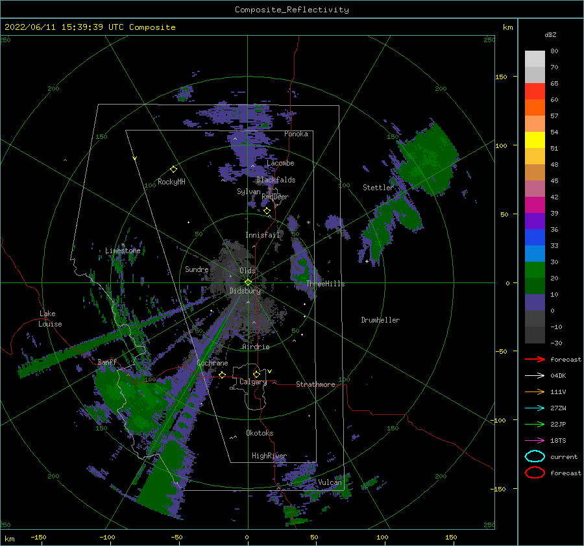
Task: Click the green 22JP arrow icon
Action: point(535,424)
